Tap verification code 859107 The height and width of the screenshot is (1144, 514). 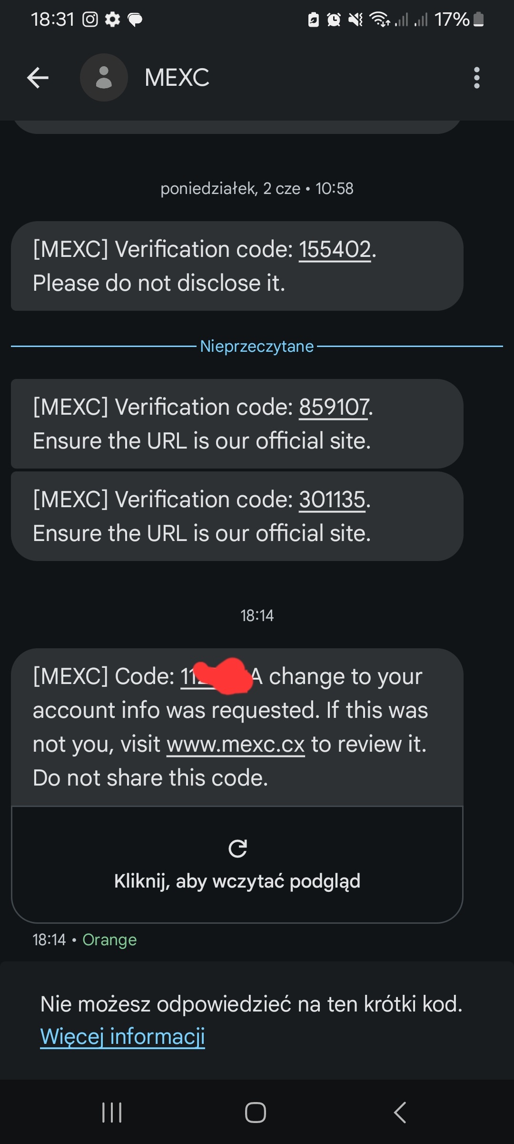334,407
